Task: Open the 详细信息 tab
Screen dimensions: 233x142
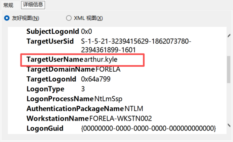Action: (33, 5)
